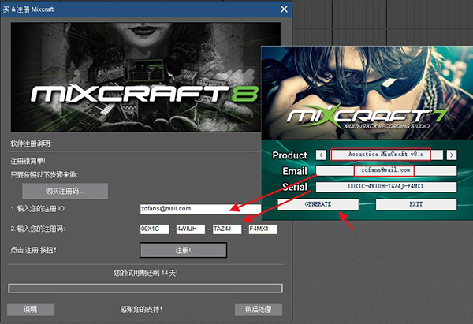Image resolution: width=473 pixels, height=324 pixels.
Task: Click the registration ID field with zdfans@mail.com
Action: (197, 208)
